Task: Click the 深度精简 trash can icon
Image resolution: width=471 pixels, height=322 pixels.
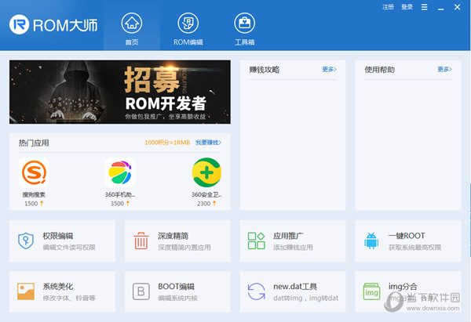Action: pos(141,241)
